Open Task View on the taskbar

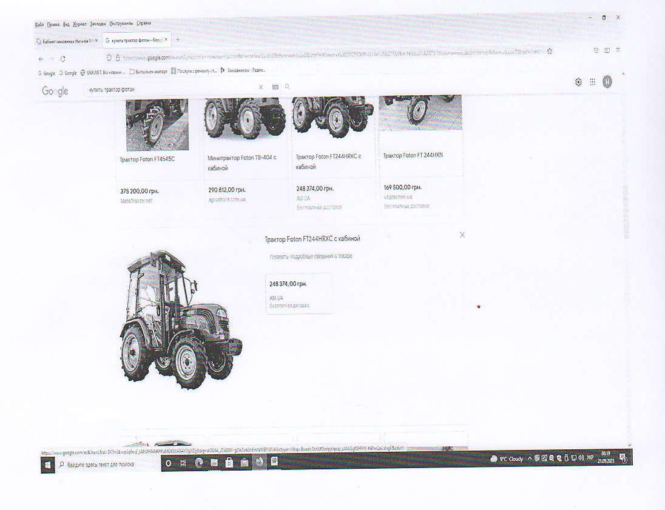(x=183, y=463)
